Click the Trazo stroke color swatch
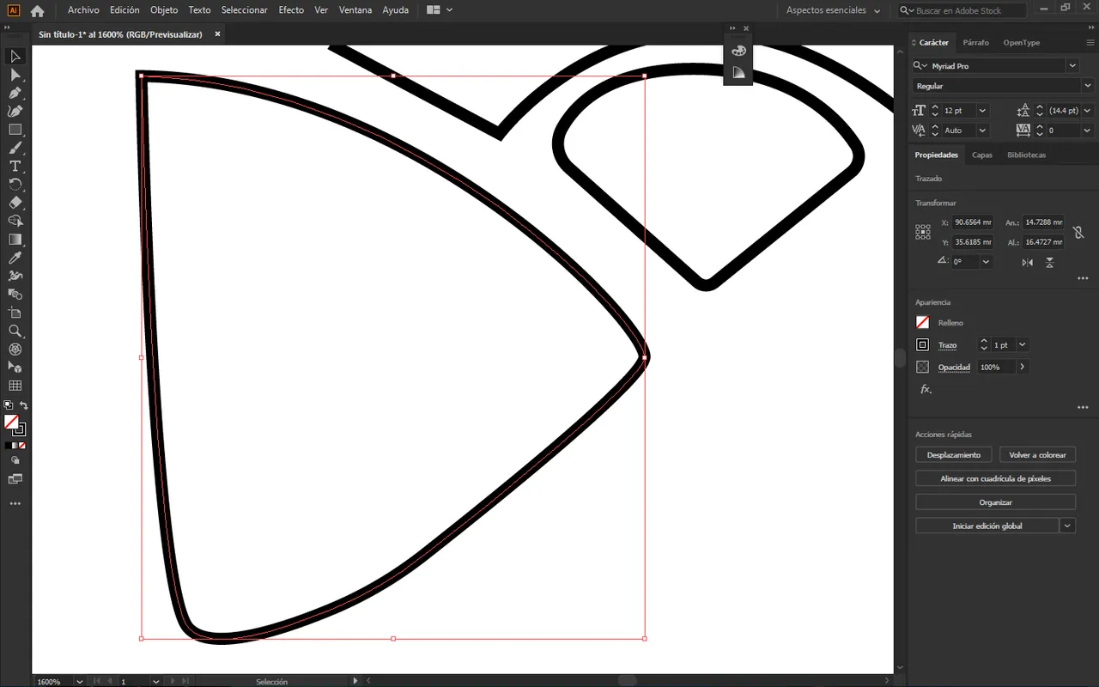The height and width of the screenshot is (687, 1099). [923, 345]
